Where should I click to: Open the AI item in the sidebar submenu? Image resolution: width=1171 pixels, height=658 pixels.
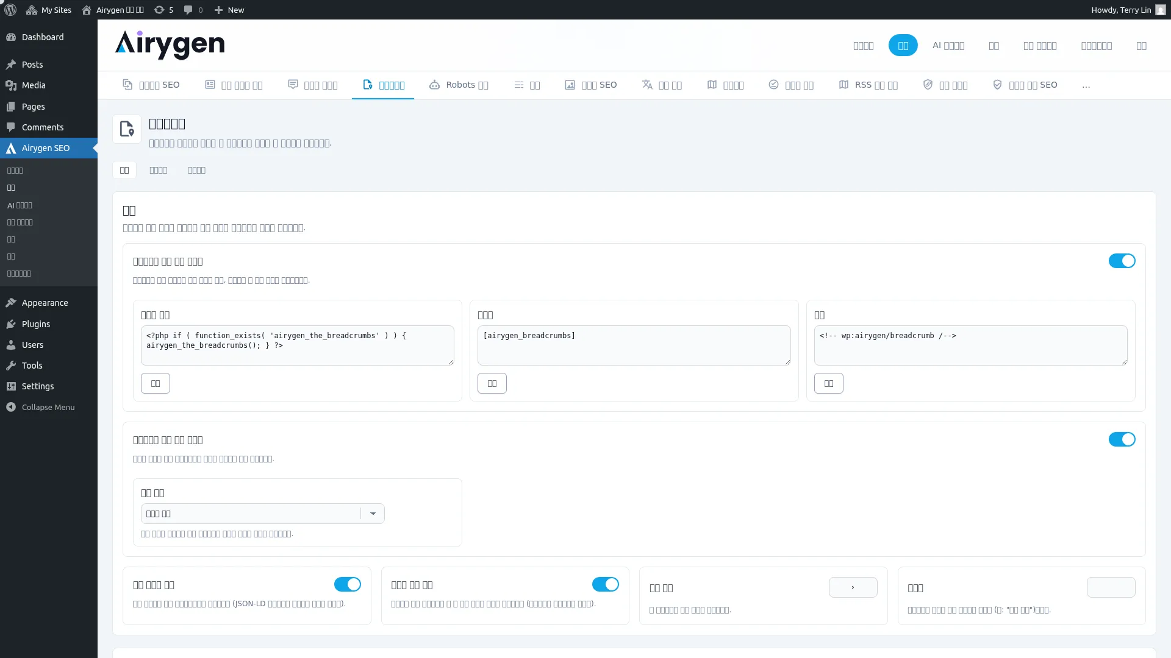(x=20, y=205)
